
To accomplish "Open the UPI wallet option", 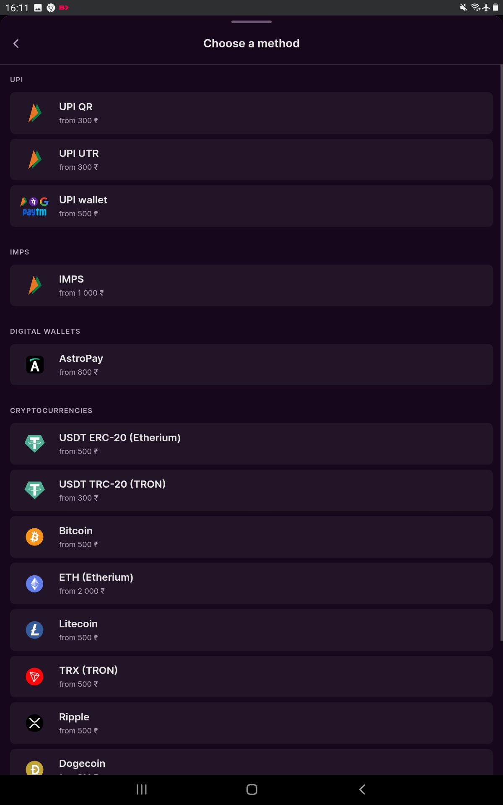I will click(251, 206).
